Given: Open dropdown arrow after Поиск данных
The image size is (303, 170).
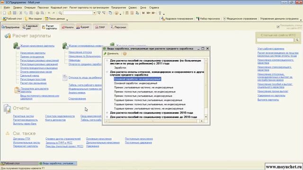Looking at the screenshot, I should [x=67, y=20].
